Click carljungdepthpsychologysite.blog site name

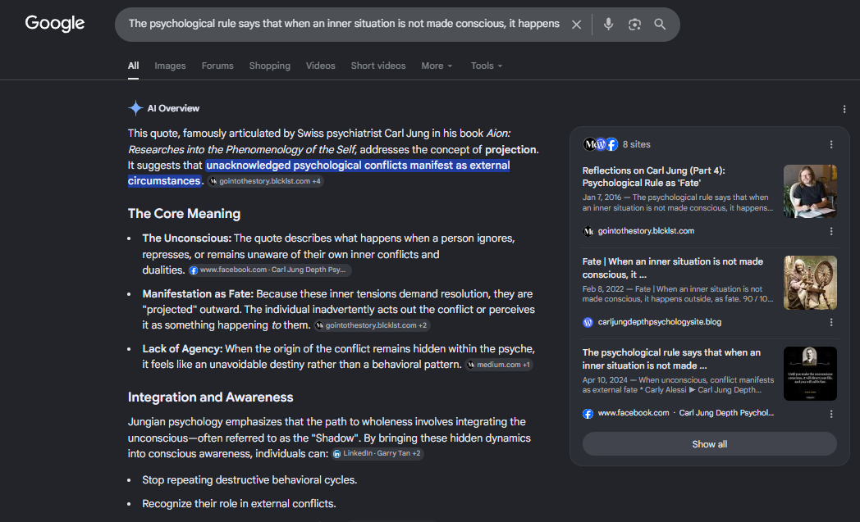(659, 322)
